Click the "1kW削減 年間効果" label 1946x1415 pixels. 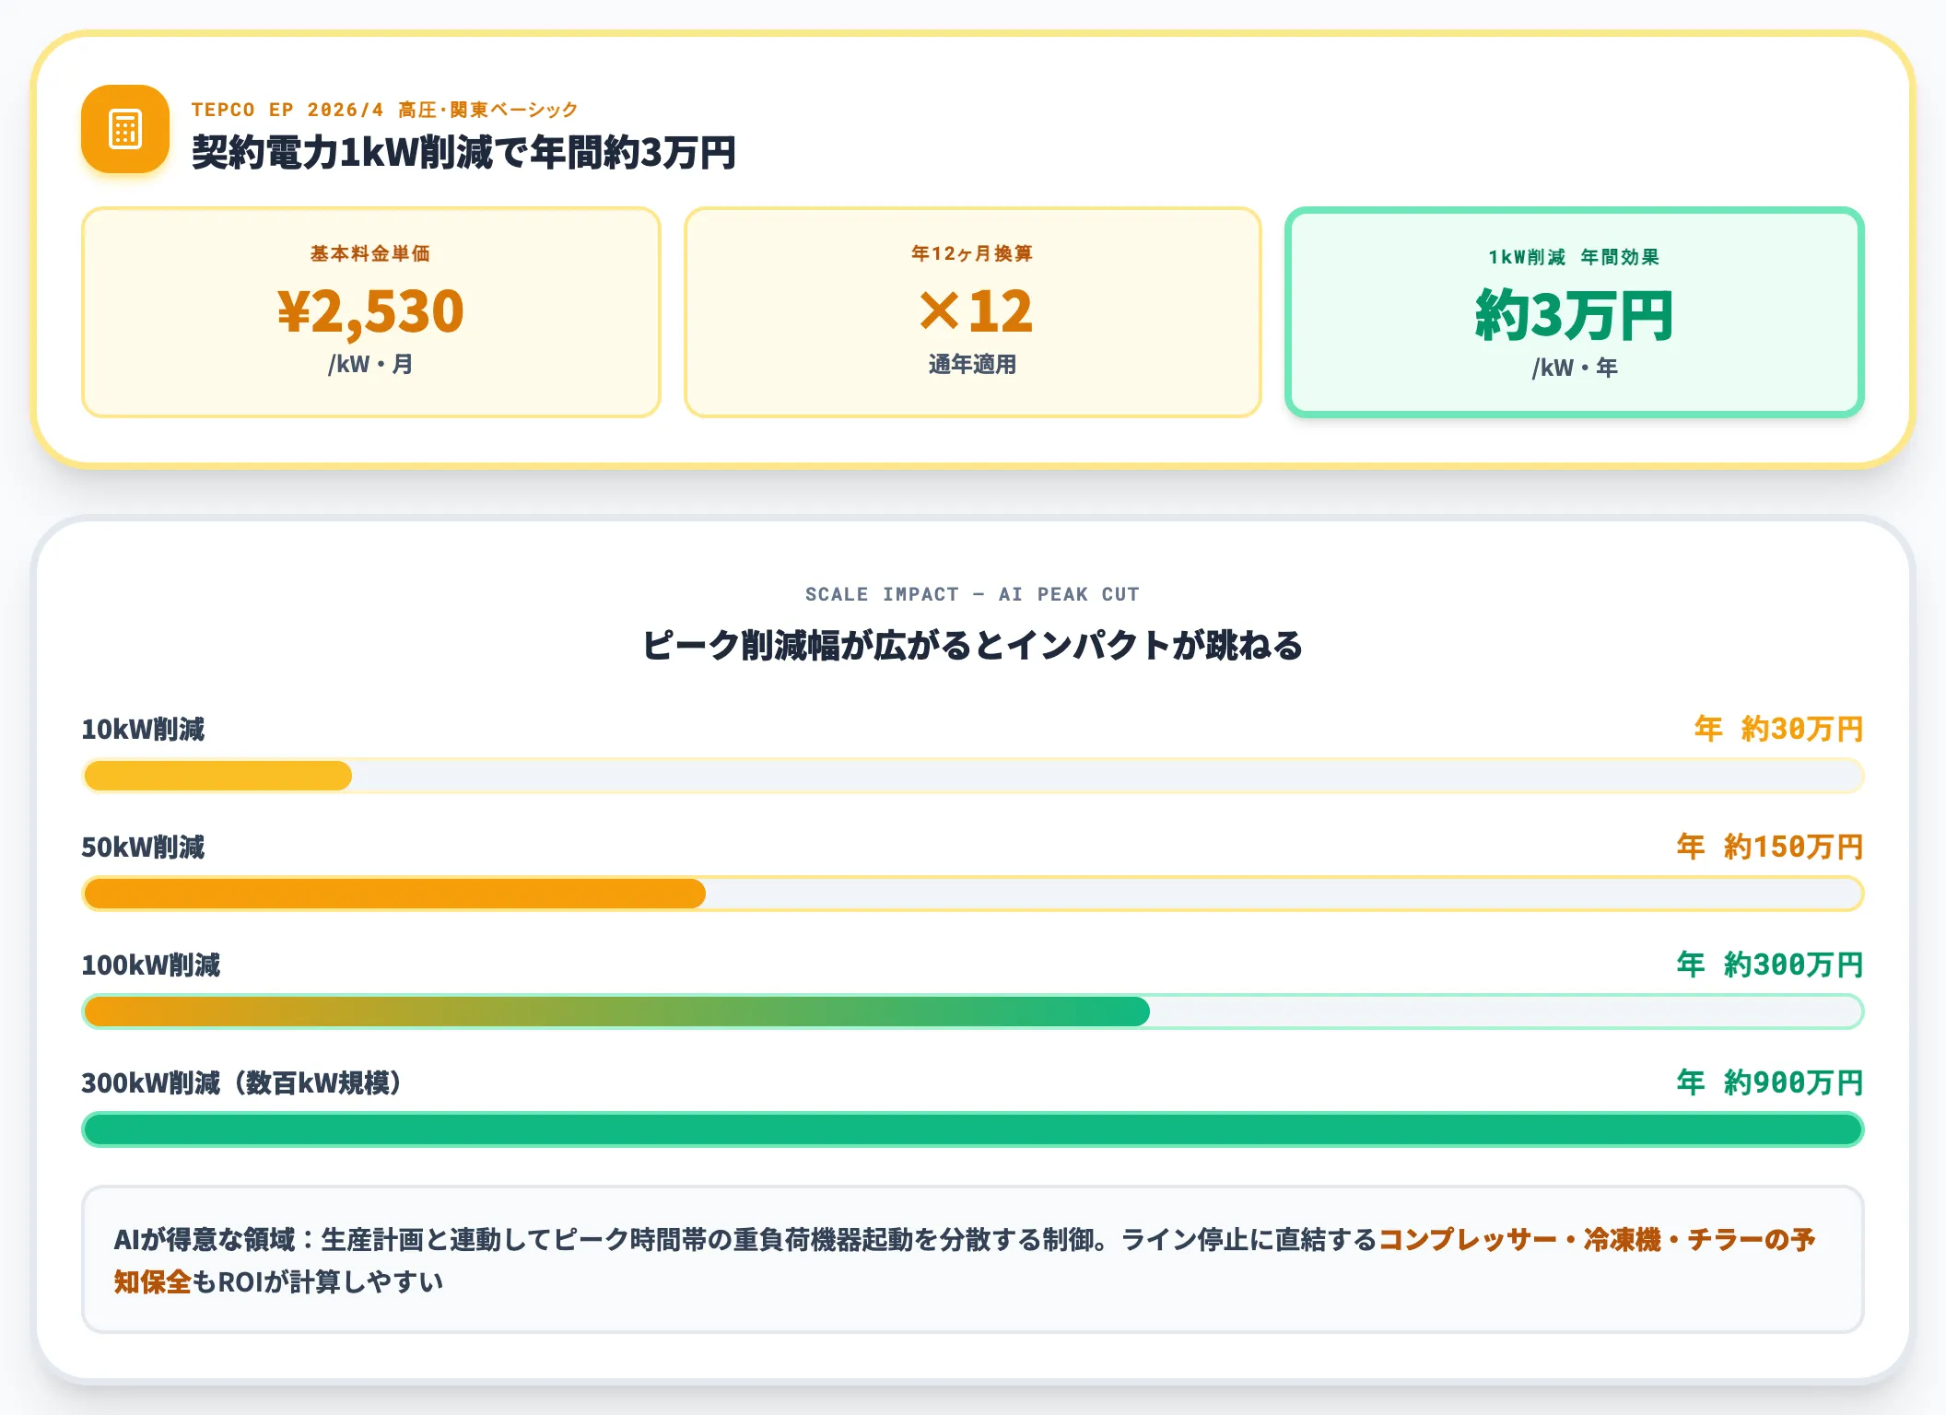pyautogui.click(x=1574, y=257)
